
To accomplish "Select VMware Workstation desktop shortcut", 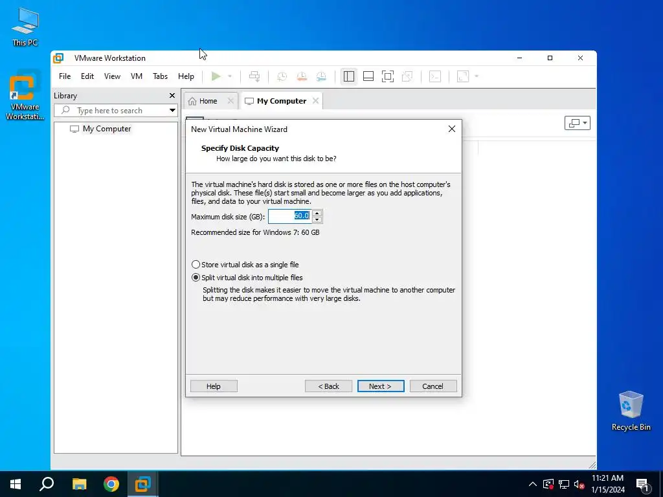I will 25,96.
